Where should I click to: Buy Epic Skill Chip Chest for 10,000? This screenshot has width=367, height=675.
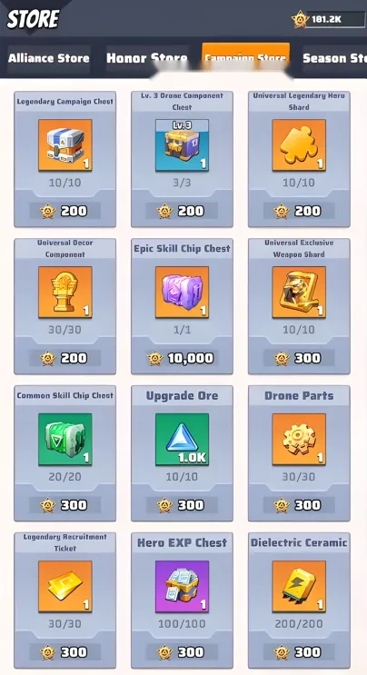click(182, 358)
